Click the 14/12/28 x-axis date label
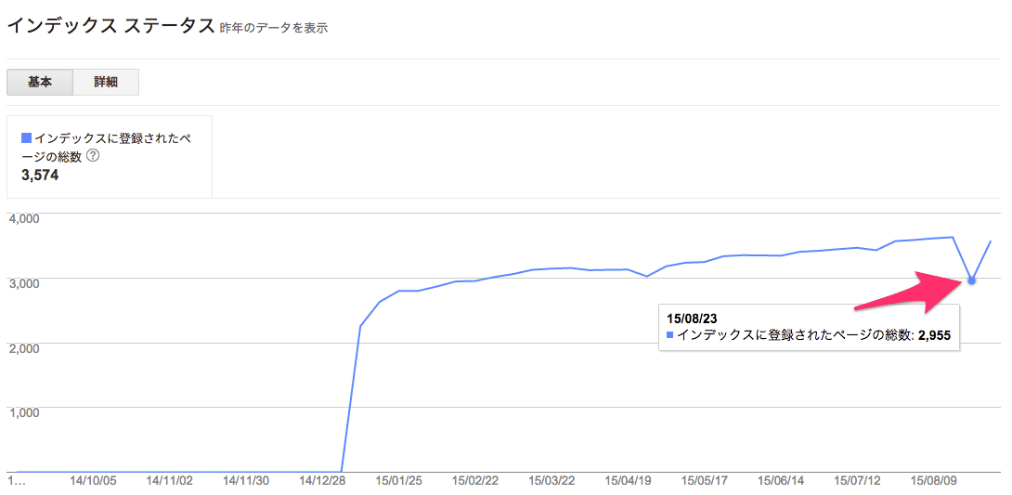This screenshot has width=1012, height=495. (x=323, y=481)
